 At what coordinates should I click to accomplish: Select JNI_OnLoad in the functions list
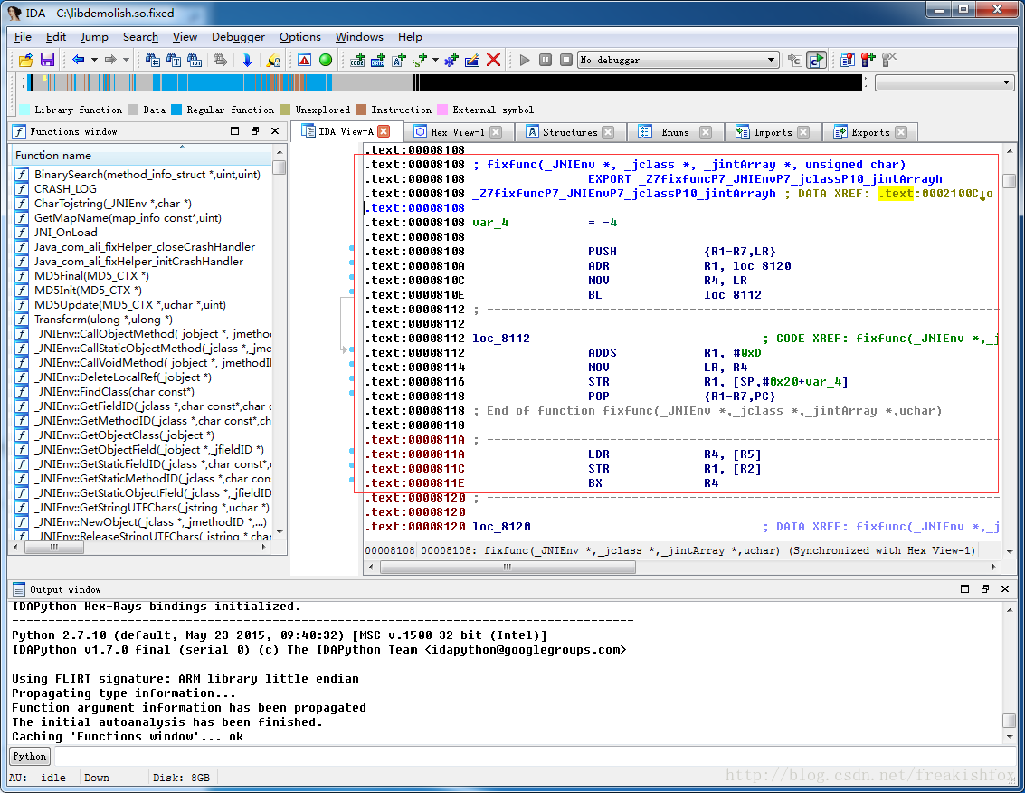pos(65,233)
